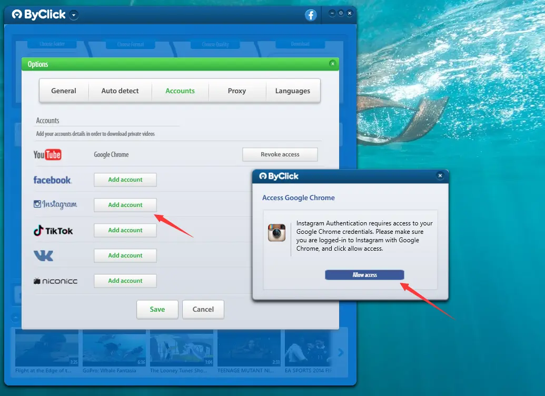Switch to the Languages tab
The image size is (545, 396).
[293, 91]
